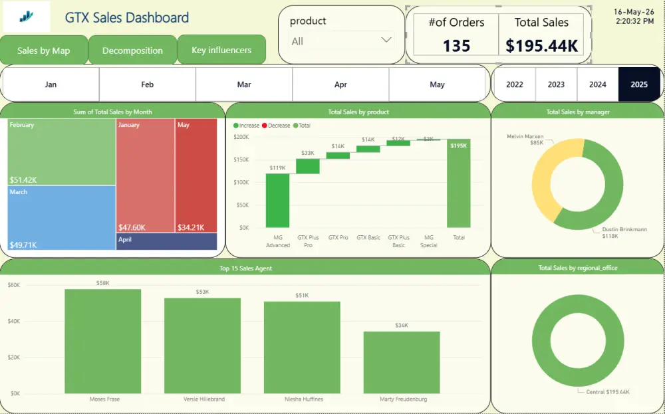
Task: Filter by Feb month slicer
Action: point(147,84)
